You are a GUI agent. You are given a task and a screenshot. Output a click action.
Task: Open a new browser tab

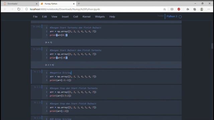pos(79,4)
